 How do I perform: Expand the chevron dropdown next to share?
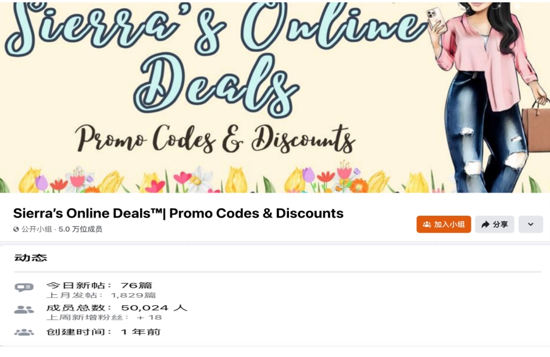click(531, 224)
